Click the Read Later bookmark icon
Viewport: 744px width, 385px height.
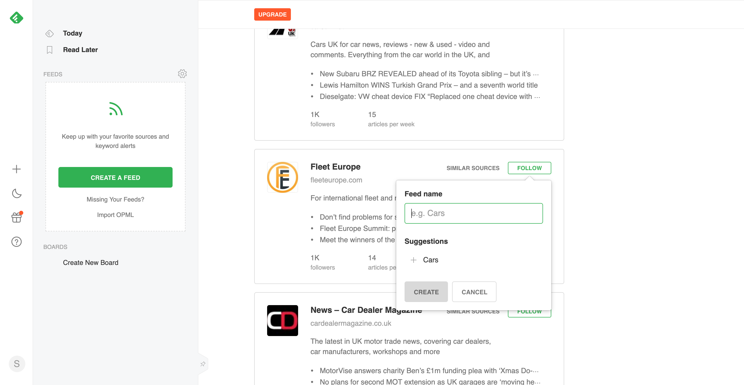coord(49,49)
